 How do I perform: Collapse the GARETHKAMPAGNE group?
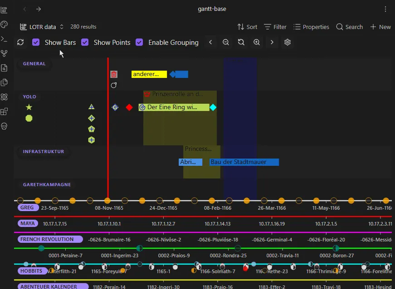[x=47, y=184]
